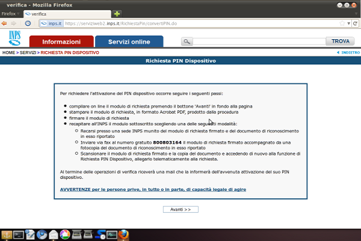Image resolution: width=361 pixels, height=241 pixels.
Task: Click the Firefox icon in the dock
Action: [x=123, y=235]
